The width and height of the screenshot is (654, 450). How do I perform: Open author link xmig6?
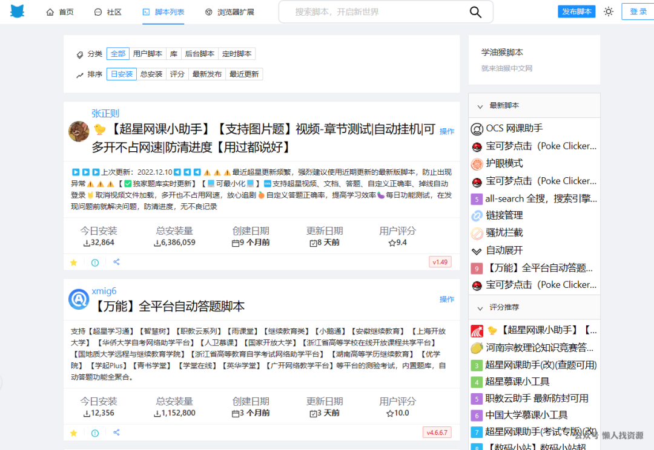coord(104,291)
